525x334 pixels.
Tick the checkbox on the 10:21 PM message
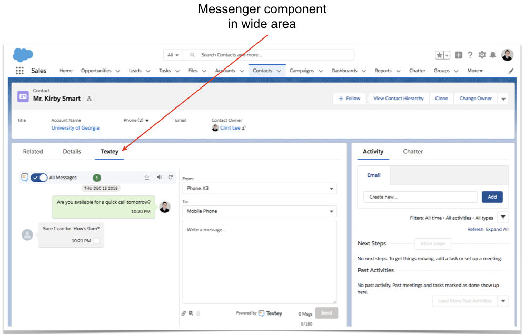[x=97, y=241]
